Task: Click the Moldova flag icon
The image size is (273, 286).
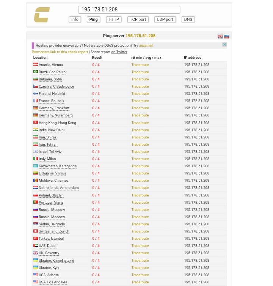Action: tap(36, 180)
